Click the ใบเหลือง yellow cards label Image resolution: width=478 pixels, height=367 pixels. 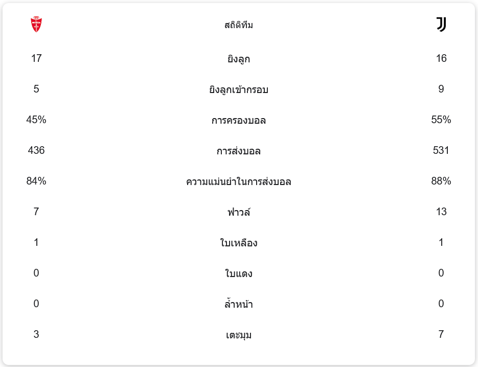(x=239, y=243)
